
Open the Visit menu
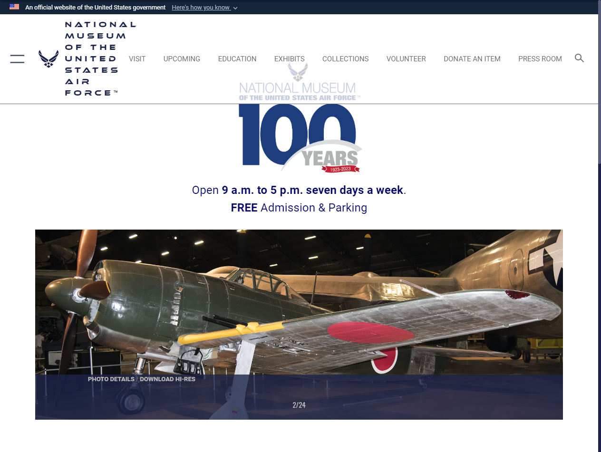[x=137, y=59]
